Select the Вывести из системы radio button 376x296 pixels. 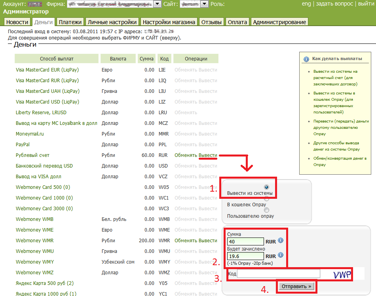click(266, 187)
